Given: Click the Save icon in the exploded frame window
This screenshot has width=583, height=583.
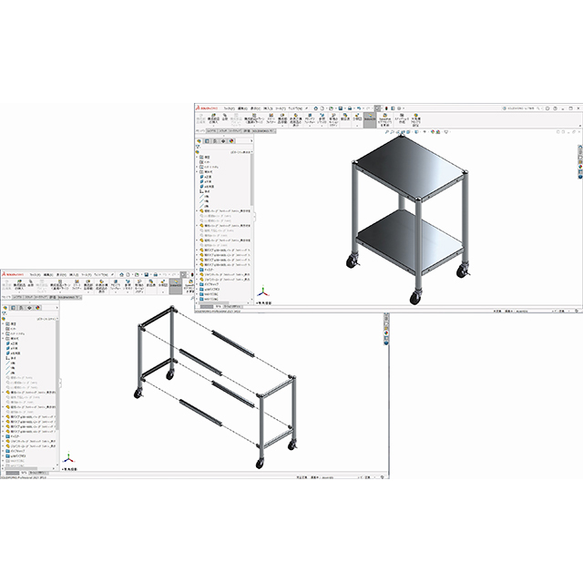Looking at the screenshot, I should 147,275.
